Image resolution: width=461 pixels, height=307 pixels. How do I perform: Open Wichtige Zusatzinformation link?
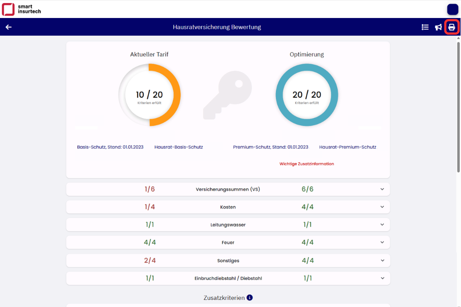(x=307, y=164)
